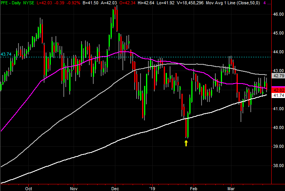Screen dimensions: 285x191
Task: Click the 41.00 price axis label
Action: coord(278,109)
